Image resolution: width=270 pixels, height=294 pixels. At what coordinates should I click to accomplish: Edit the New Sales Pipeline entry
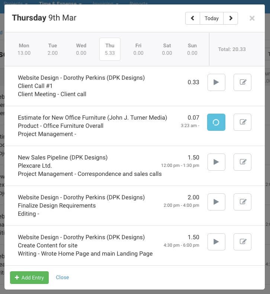[242, 162]
